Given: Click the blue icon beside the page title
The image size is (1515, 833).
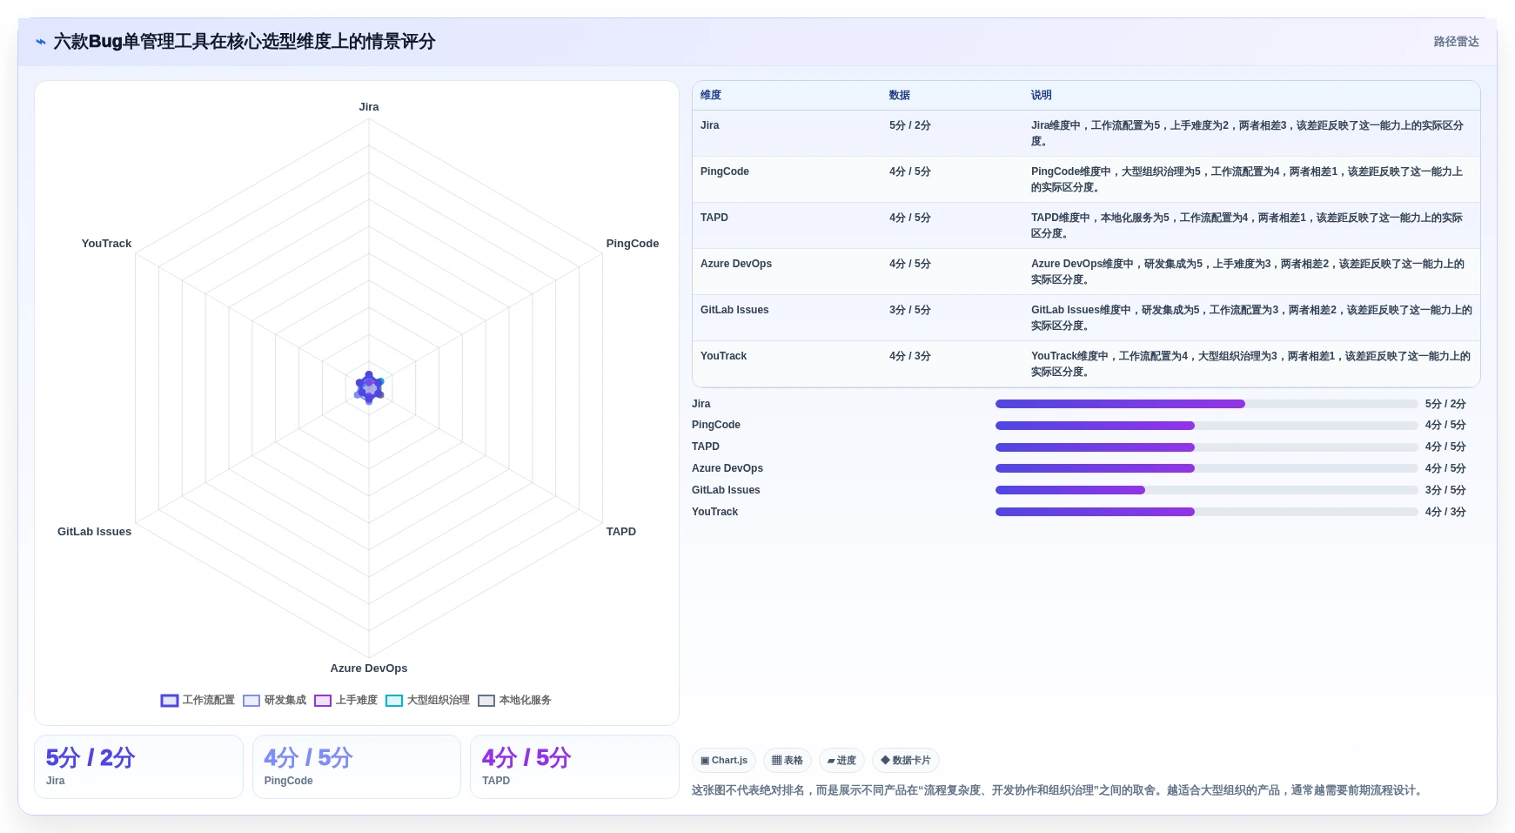Looking at the screenshot, I should point(41,42).
